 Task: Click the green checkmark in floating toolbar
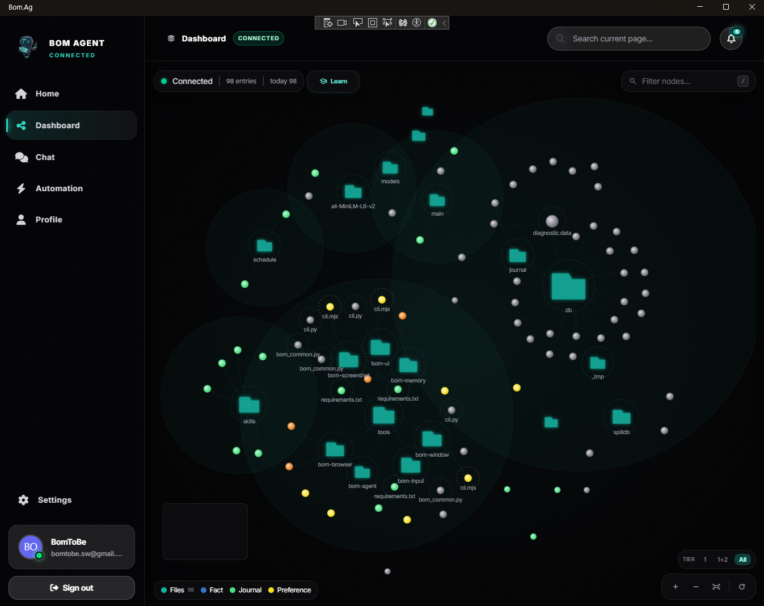coord(432,23)
